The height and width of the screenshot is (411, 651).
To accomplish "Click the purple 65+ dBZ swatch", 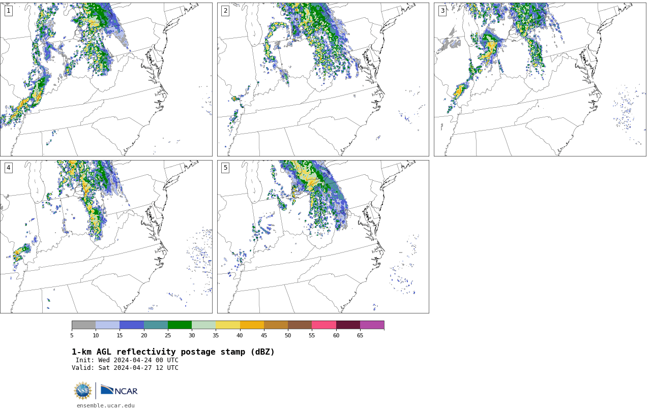I will (372, 325).
